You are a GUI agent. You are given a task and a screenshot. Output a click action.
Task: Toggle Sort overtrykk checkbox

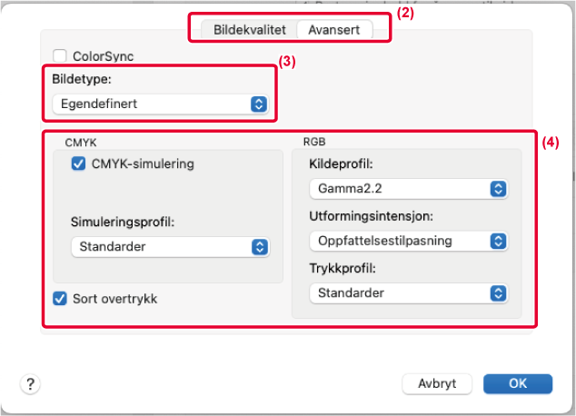(60, 299)
